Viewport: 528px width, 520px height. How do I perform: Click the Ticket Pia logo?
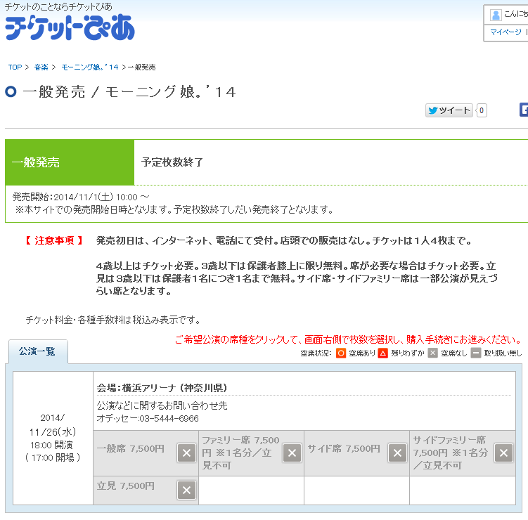tap(70, 27)
